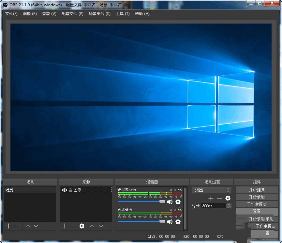The width and height of the screenshot is (282, 243).
Task: Click the 控件 panel header
Action: [257, 182]
